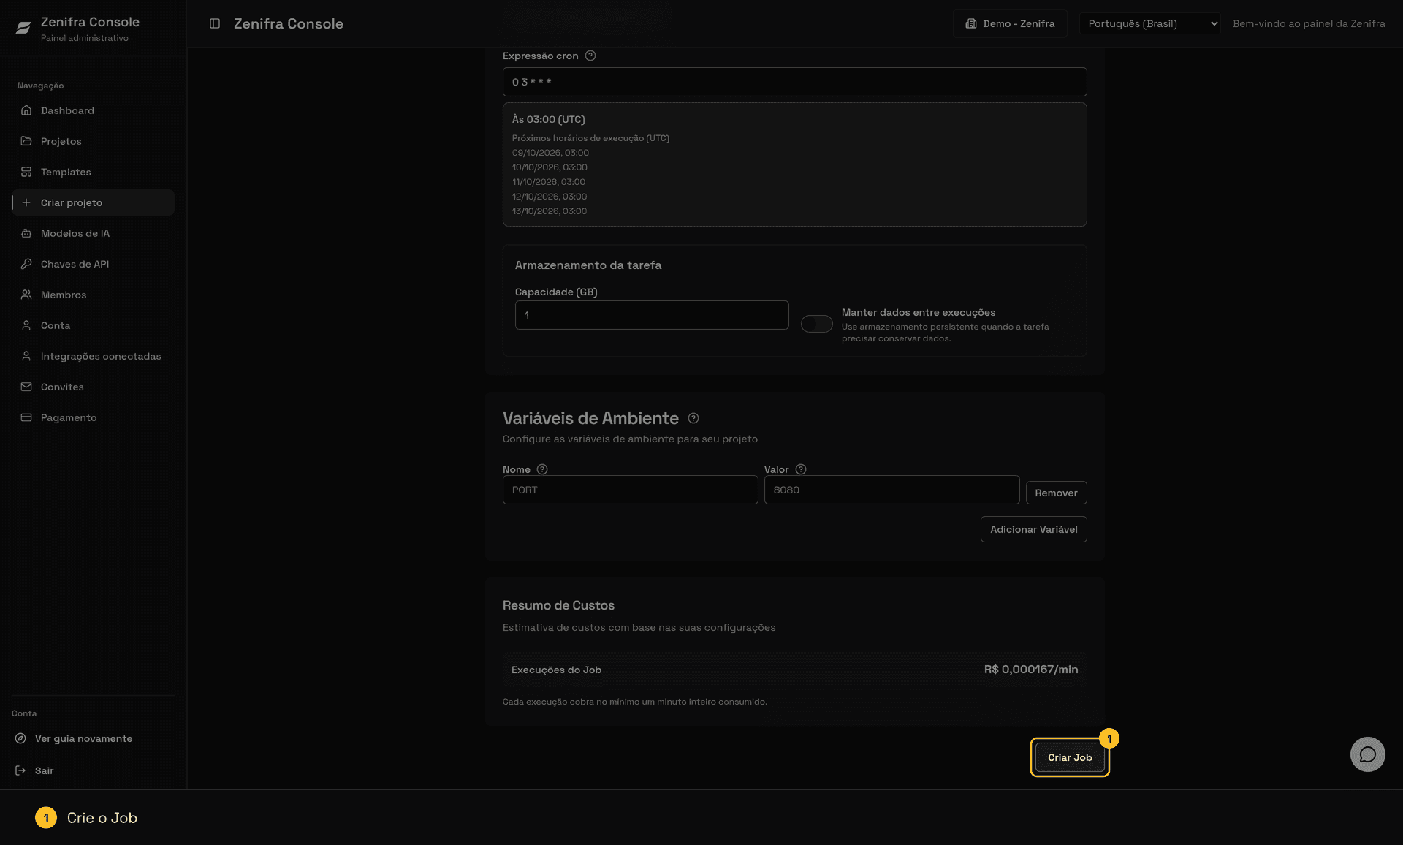Enable Manter dados entre execuções switch

pos(816,324)
